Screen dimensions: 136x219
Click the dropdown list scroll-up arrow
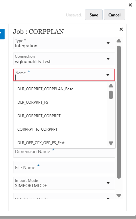[111, 86]
